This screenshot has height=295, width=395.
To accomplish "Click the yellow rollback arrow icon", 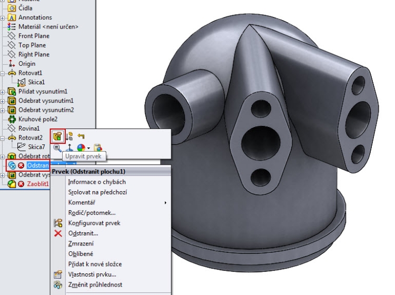I will (x=81, y=136).
